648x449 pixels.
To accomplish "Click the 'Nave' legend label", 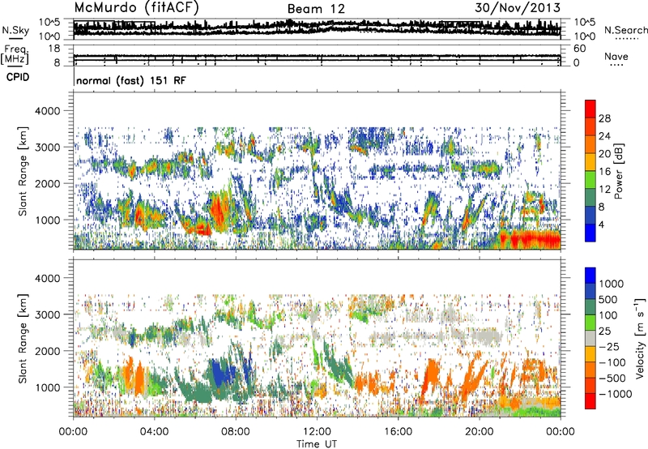I will pyautogui.click(x=616, y=56).
